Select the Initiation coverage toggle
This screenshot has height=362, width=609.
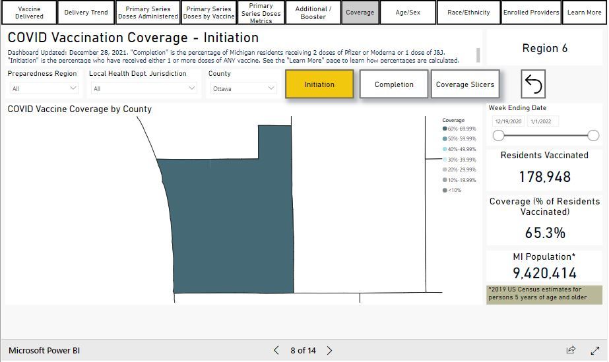point(319,84)
